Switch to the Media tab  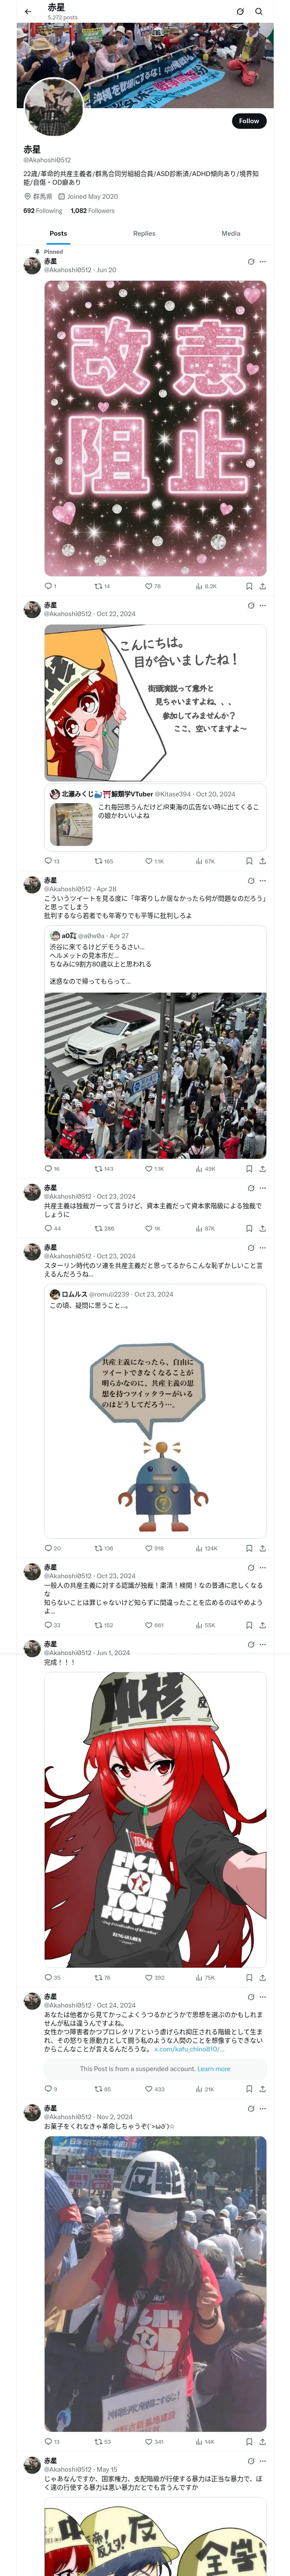click(x=231, y=233)
